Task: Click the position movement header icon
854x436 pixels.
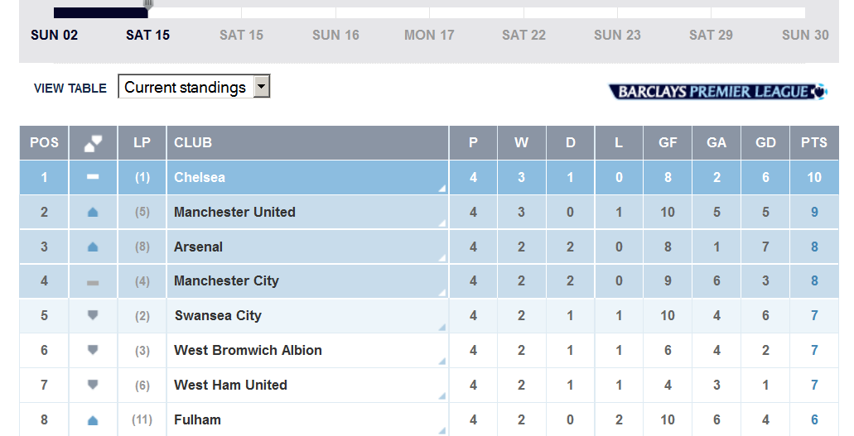Action: click(x=93, y=143)
